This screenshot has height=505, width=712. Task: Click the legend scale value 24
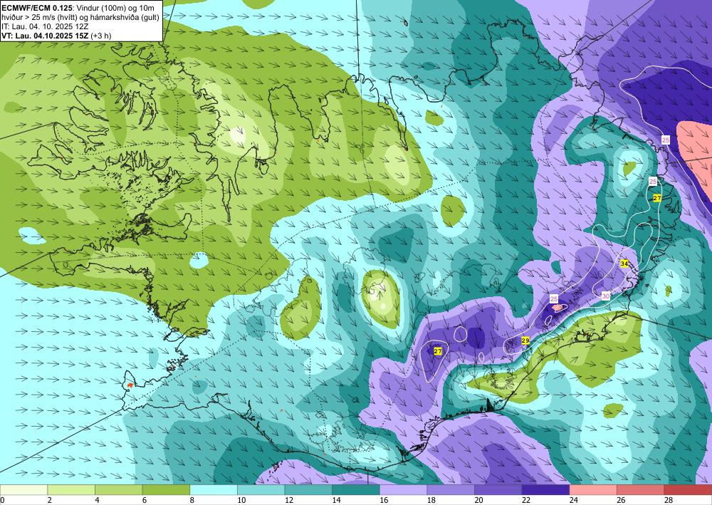[x=573, y=500]
